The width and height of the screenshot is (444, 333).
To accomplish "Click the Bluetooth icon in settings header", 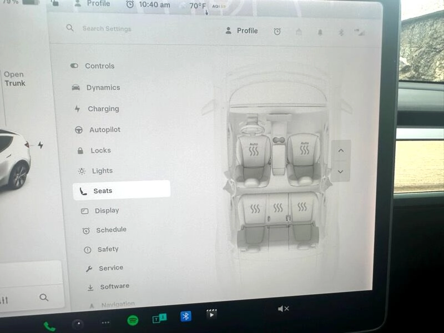I will click(341, 33).
